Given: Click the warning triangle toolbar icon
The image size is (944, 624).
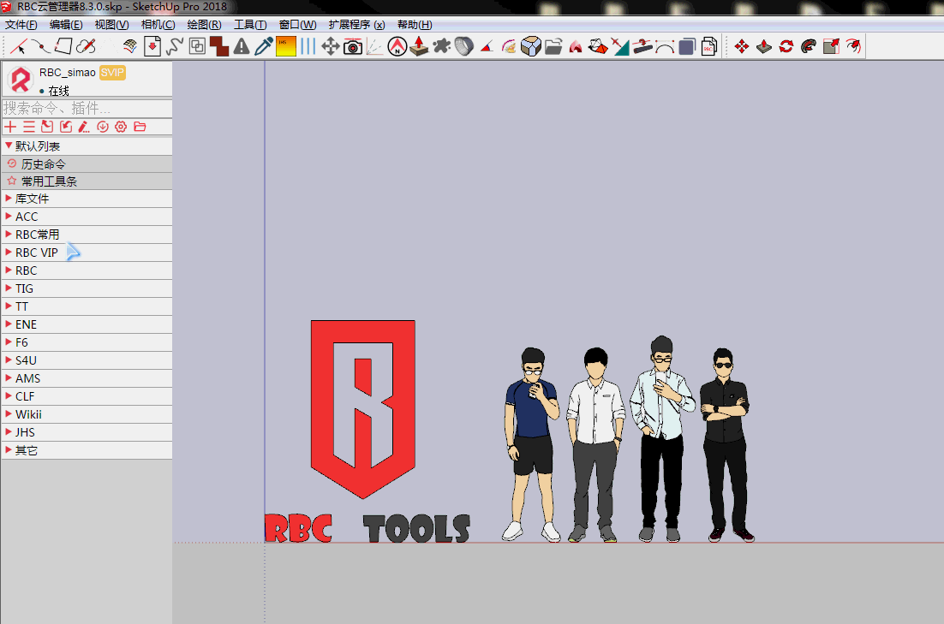Looking at the screenshot, I should 242,46.
